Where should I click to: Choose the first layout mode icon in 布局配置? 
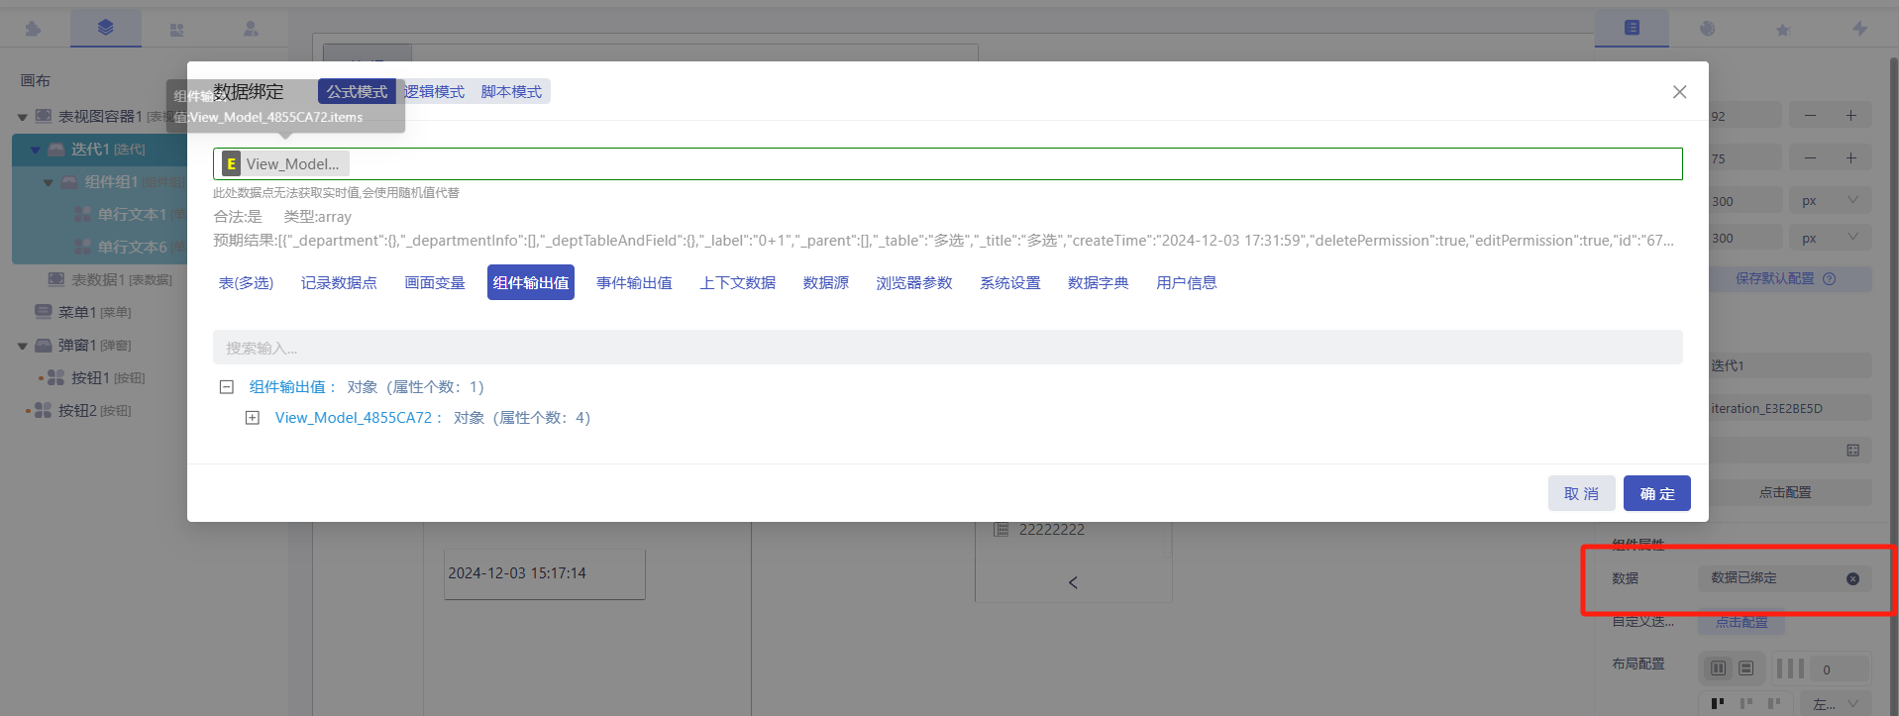point(1719,668)
